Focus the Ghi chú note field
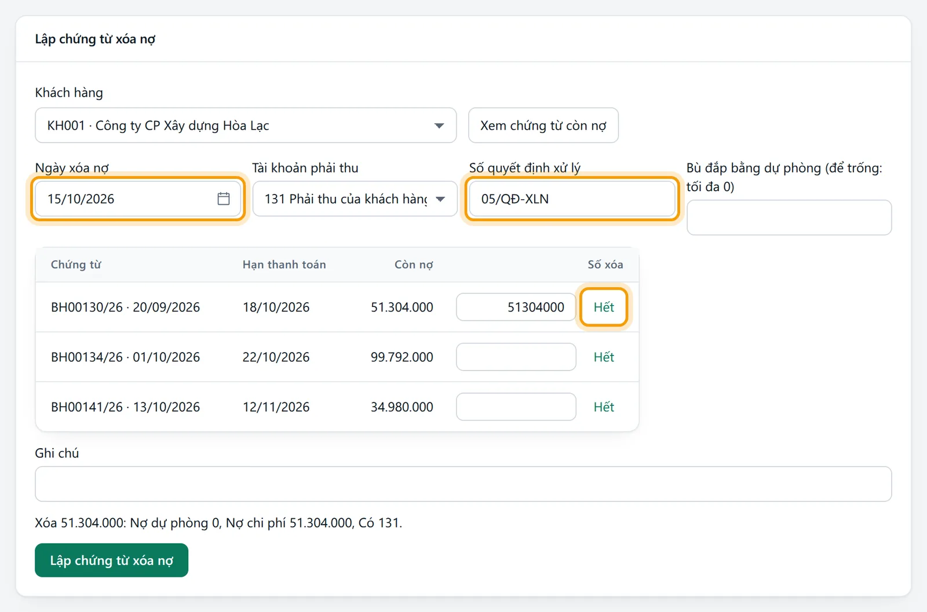The image size is (927, 612). (x=463, y=483)
